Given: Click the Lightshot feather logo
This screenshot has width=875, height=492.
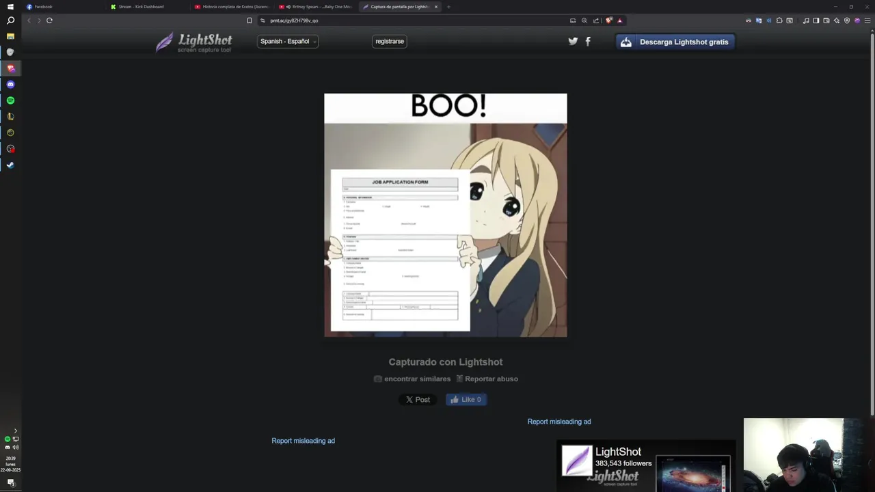Looking at the screenshot, I should (x=194, y=42).
